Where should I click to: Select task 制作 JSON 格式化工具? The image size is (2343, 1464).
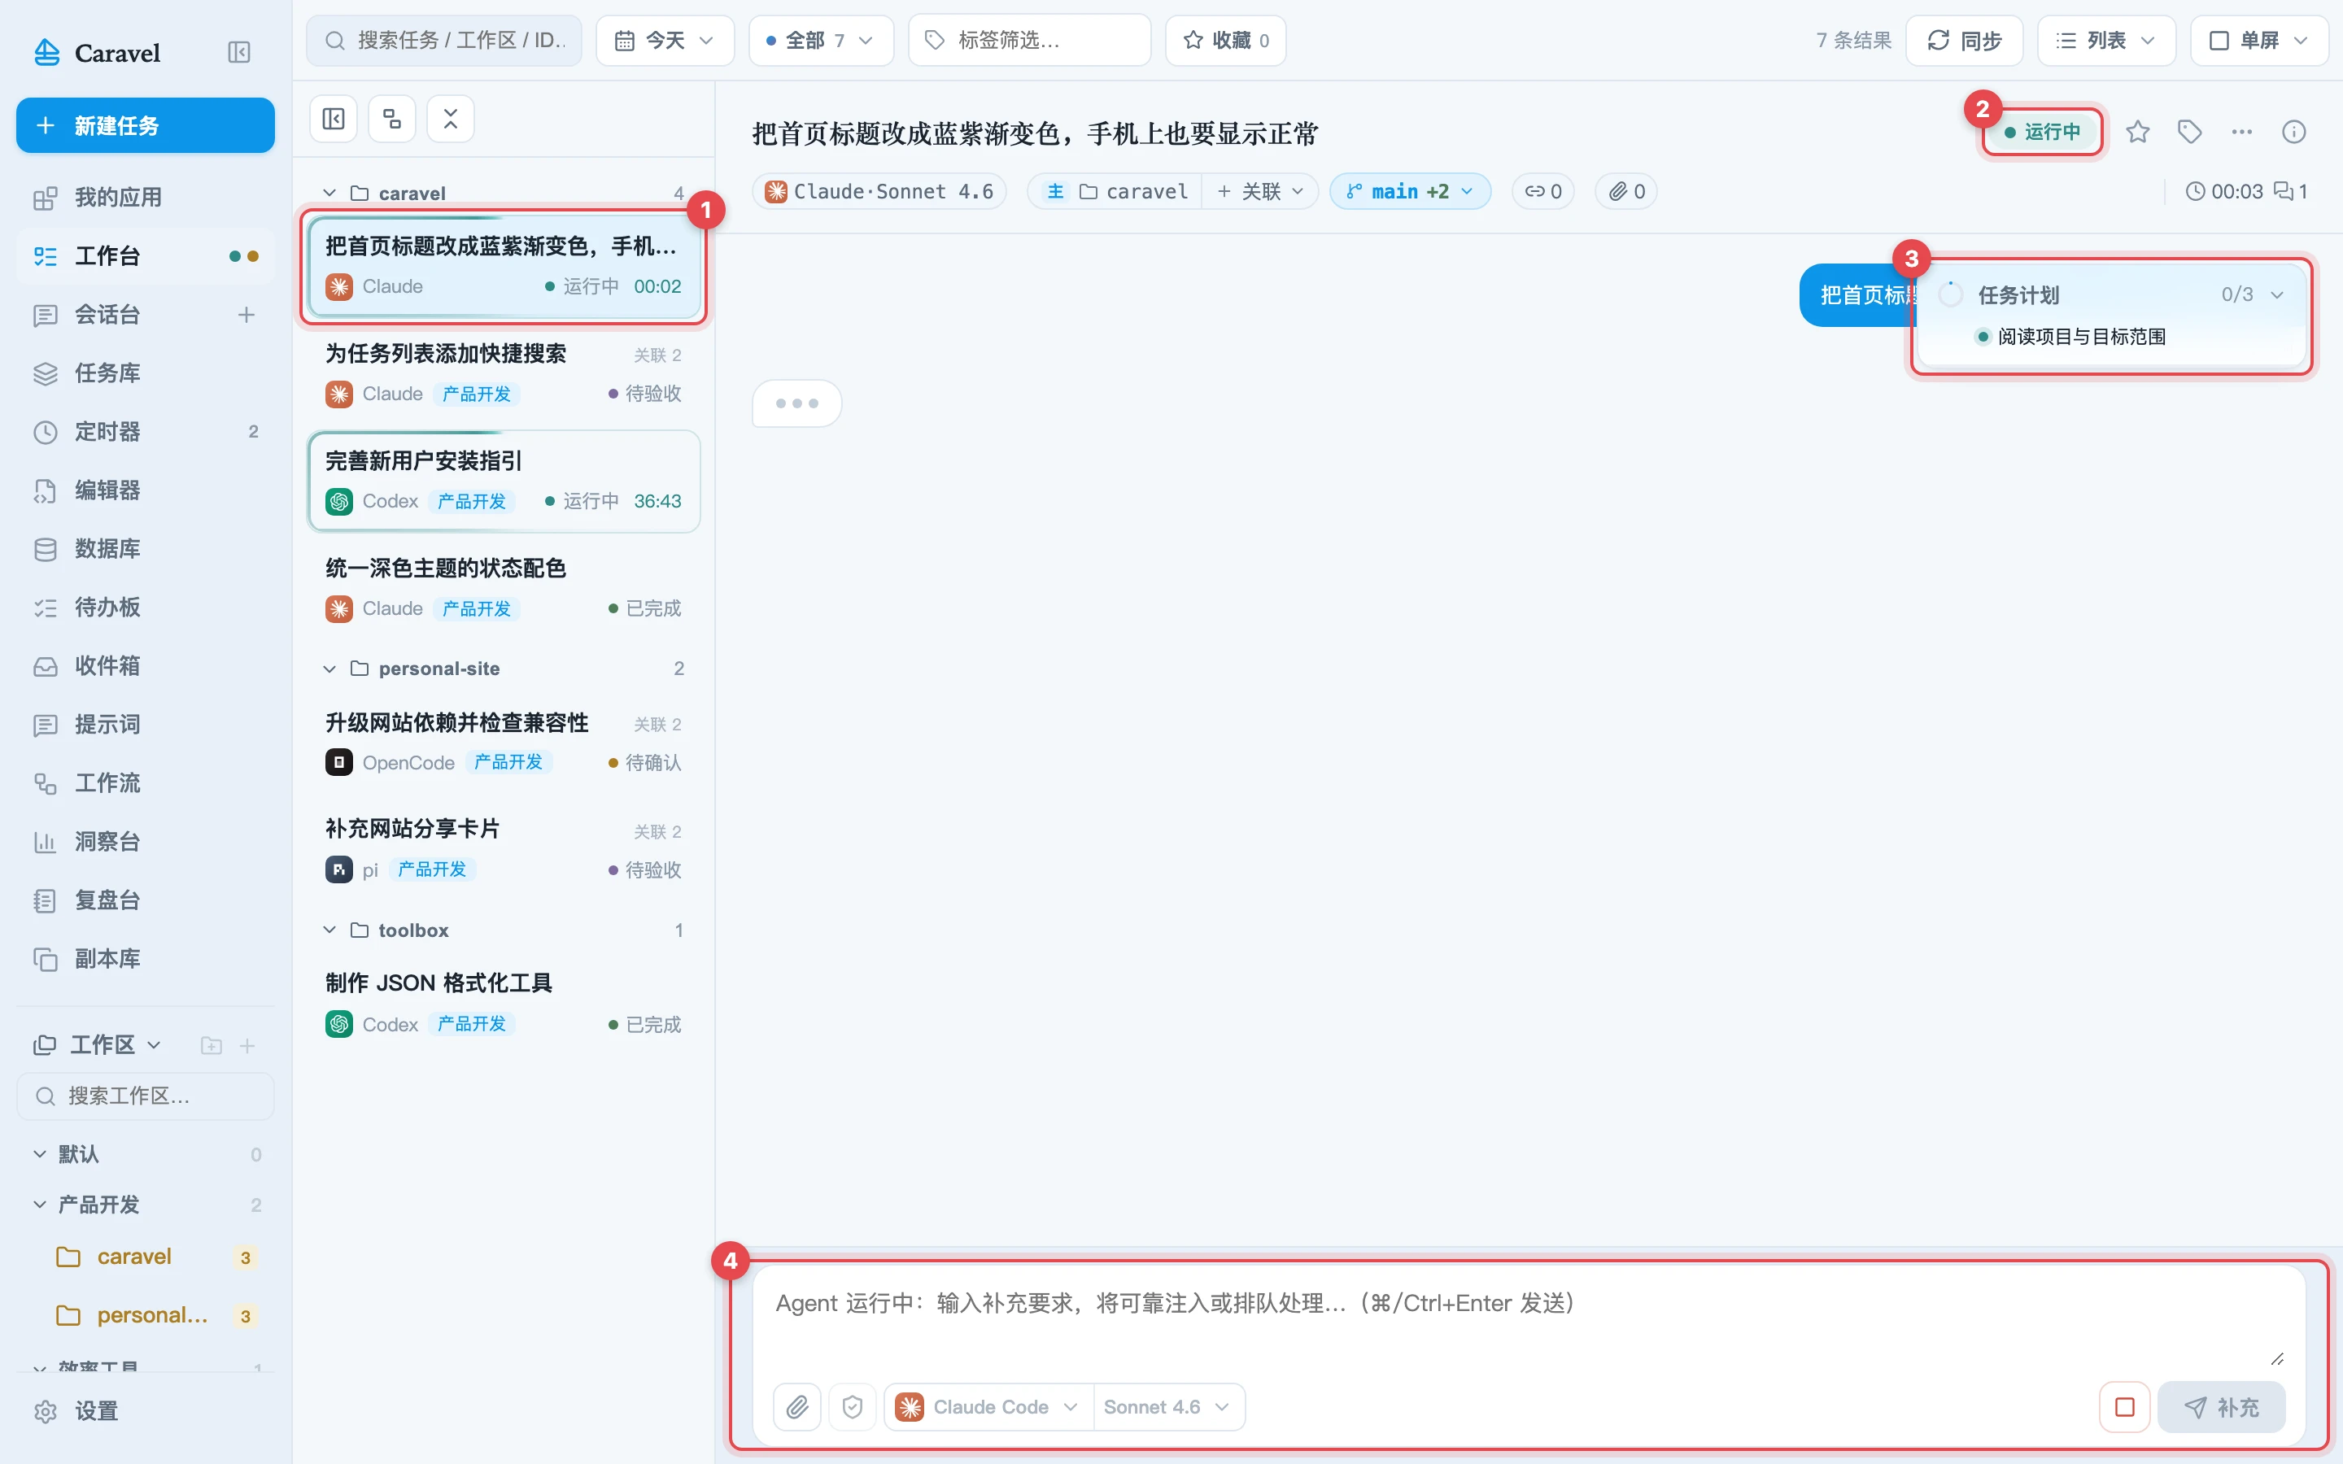tap(504, 1003)
